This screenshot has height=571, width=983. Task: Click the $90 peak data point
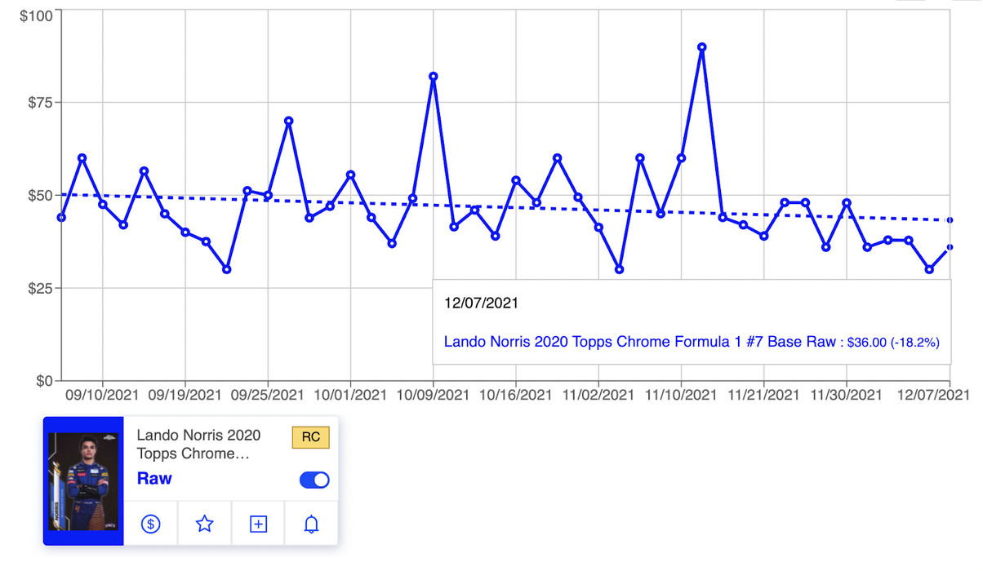tap(701, 47)
